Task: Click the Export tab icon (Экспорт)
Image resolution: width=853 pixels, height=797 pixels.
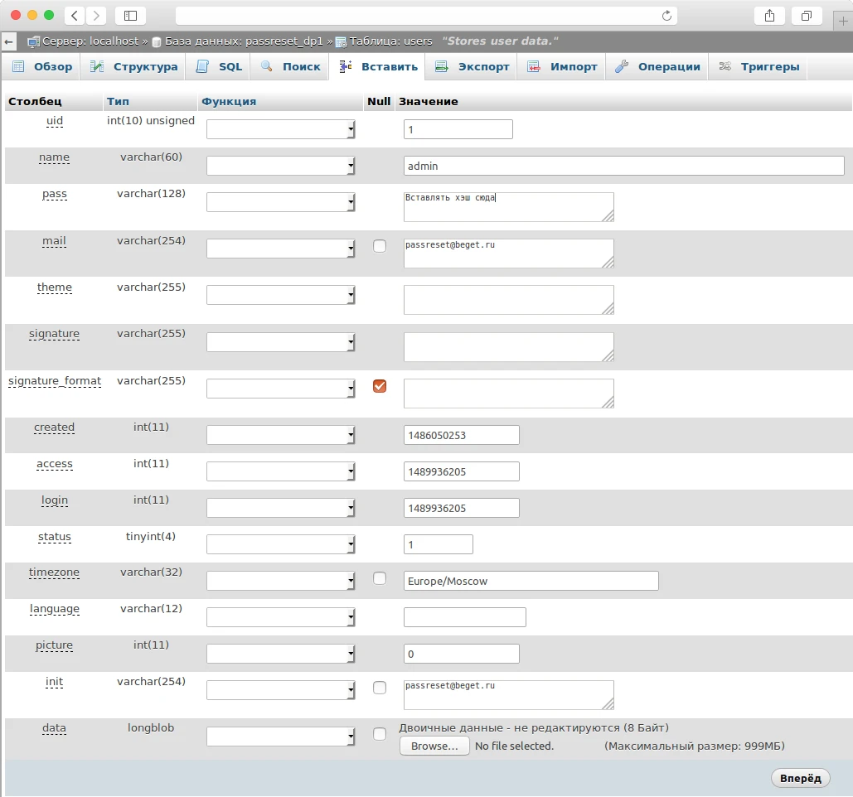Action: click(442, 67)
